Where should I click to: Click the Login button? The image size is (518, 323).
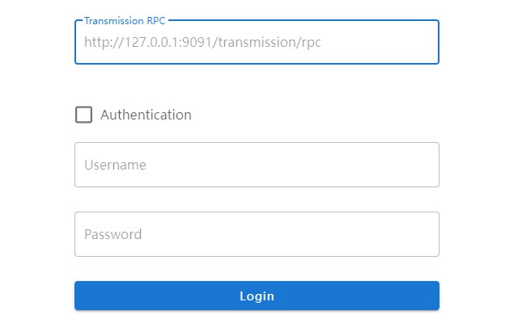click(x=257, y=296)
